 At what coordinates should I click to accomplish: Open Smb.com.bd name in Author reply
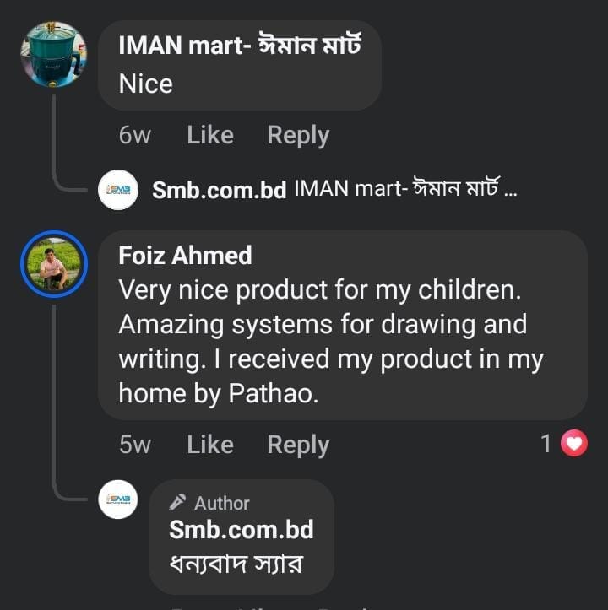pos(242,530)
